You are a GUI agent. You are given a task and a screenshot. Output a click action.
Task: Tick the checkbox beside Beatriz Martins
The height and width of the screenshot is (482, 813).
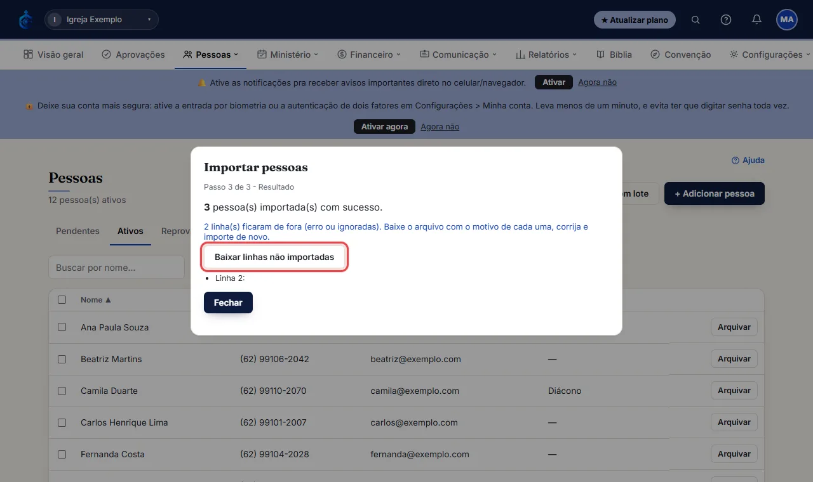tap(62, 359)
